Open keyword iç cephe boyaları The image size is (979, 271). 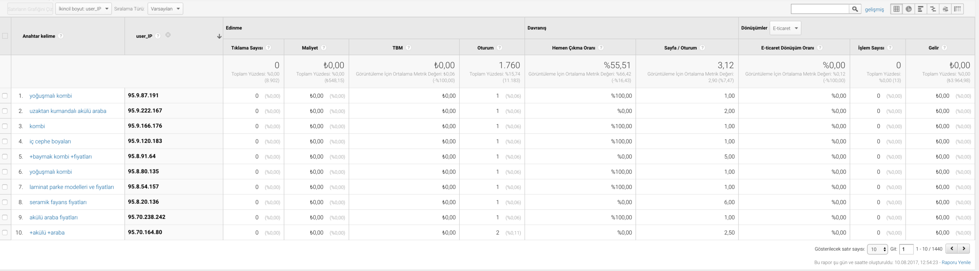tap(50, 141)
